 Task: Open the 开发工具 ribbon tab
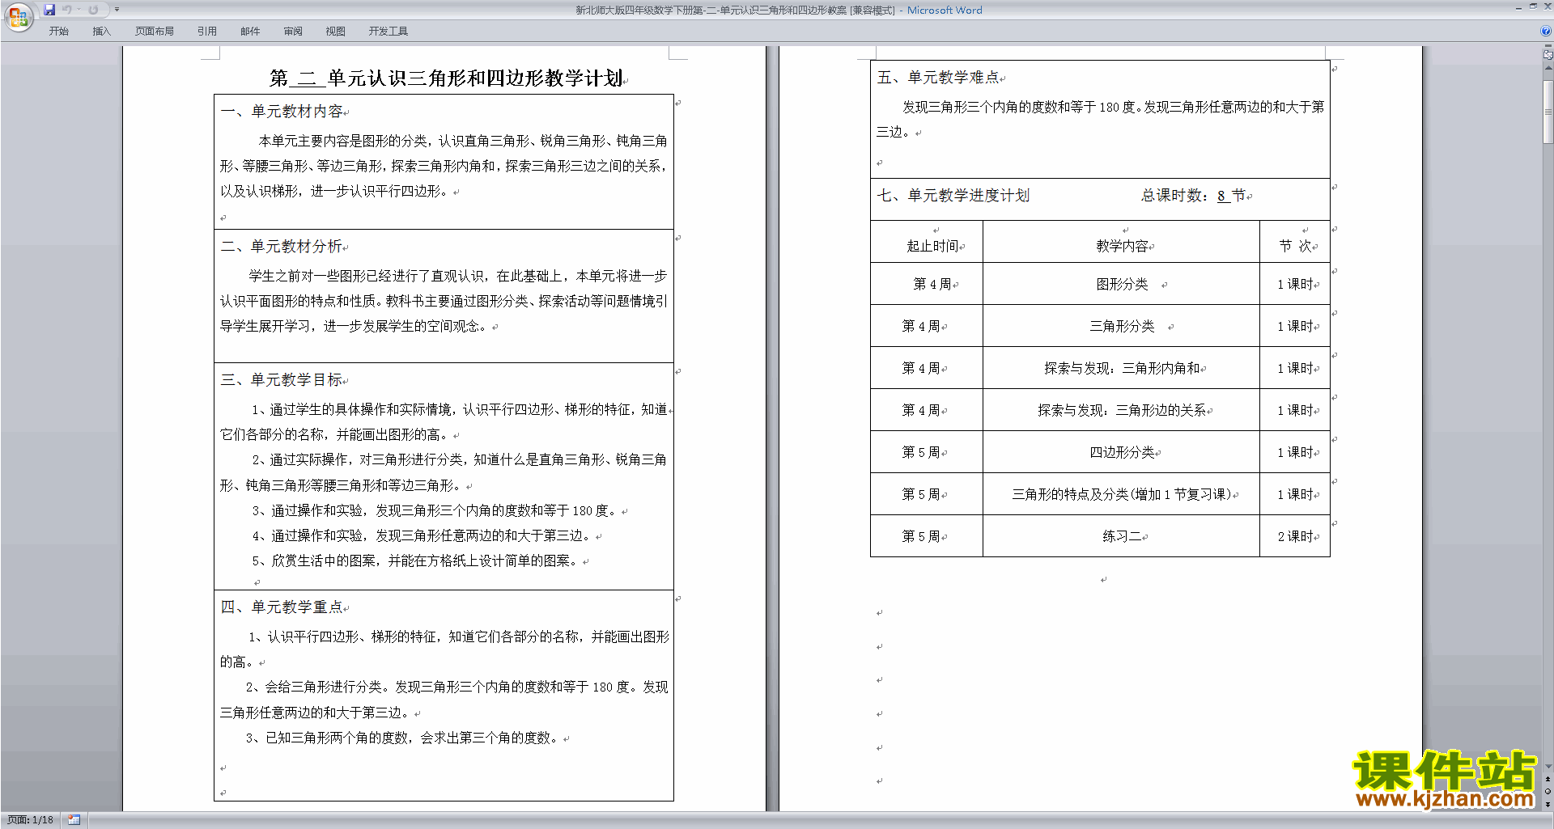388,32
